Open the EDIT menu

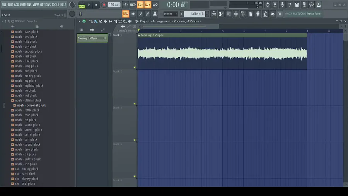[x=10, y=4]
